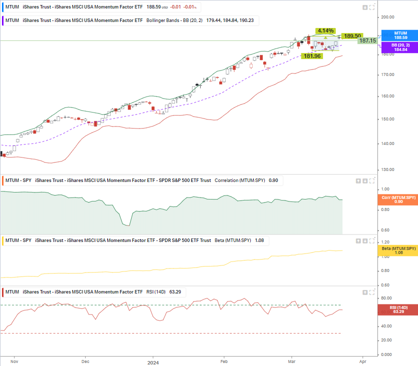
Task: Click the 150.00 price axis tick
Action: click(387, 119)
